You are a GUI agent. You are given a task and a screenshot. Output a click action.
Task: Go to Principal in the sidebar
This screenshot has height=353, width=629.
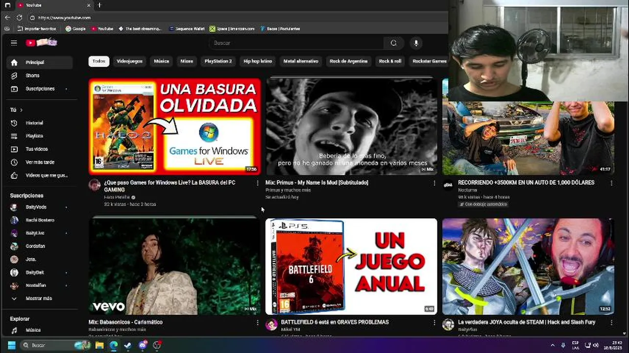click(x=39, y=62)
